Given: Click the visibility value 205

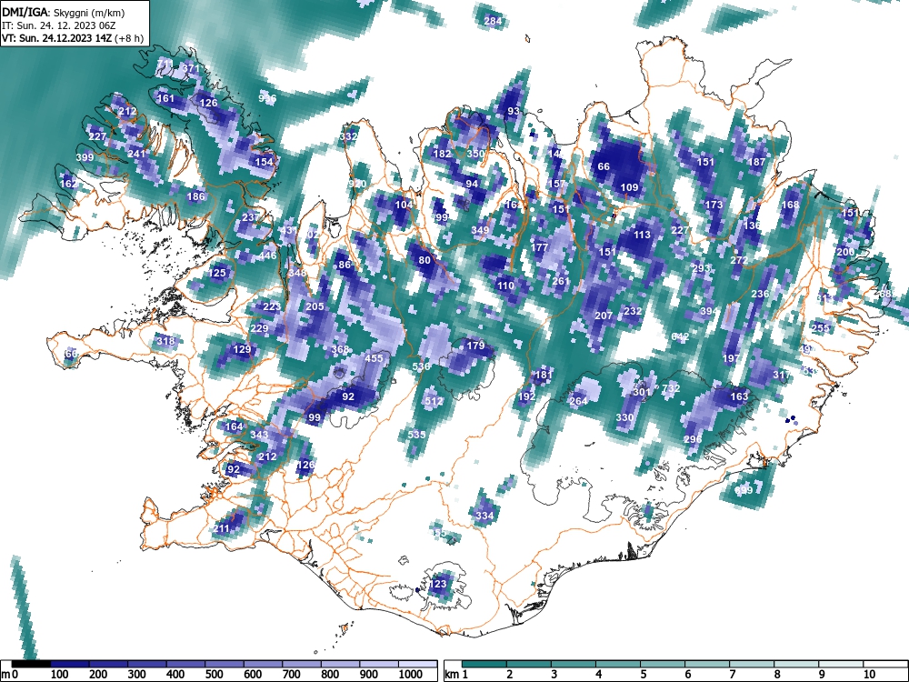Looking at the screenshot, I should (315, 306).
